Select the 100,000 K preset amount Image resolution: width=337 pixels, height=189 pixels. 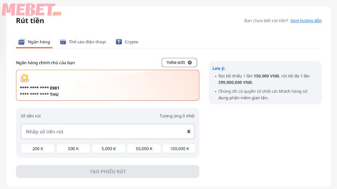click(x=179, y=148)
